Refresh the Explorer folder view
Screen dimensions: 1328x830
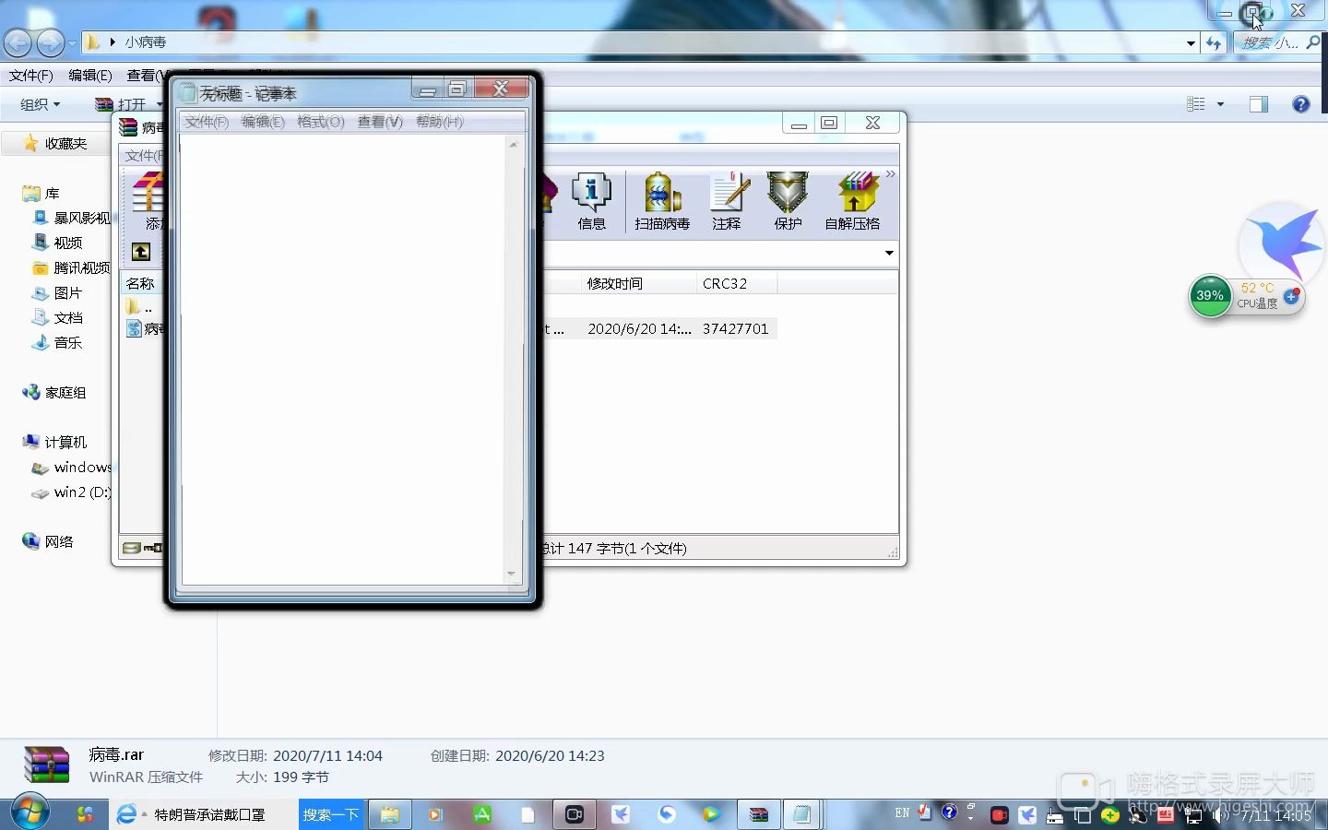tap(1214, 42)
